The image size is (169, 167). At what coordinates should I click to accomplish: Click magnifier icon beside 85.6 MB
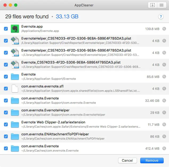point(164,77)
